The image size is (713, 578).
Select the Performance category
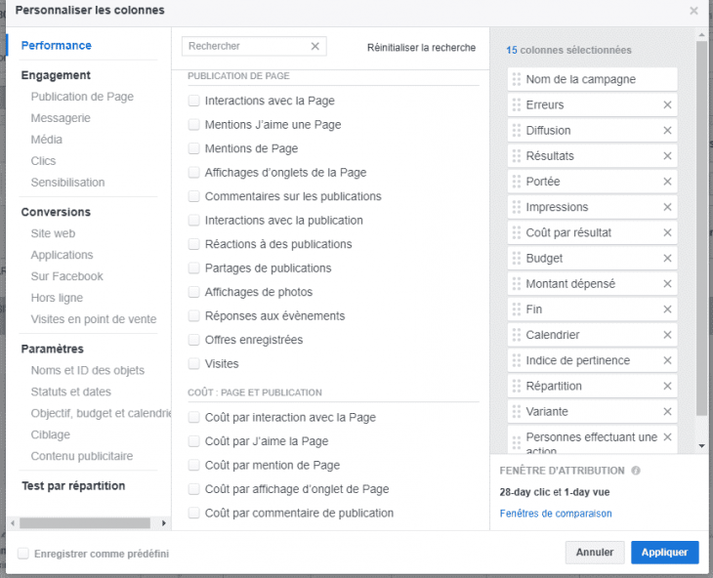pyautogui.click(x=57, y=46)
